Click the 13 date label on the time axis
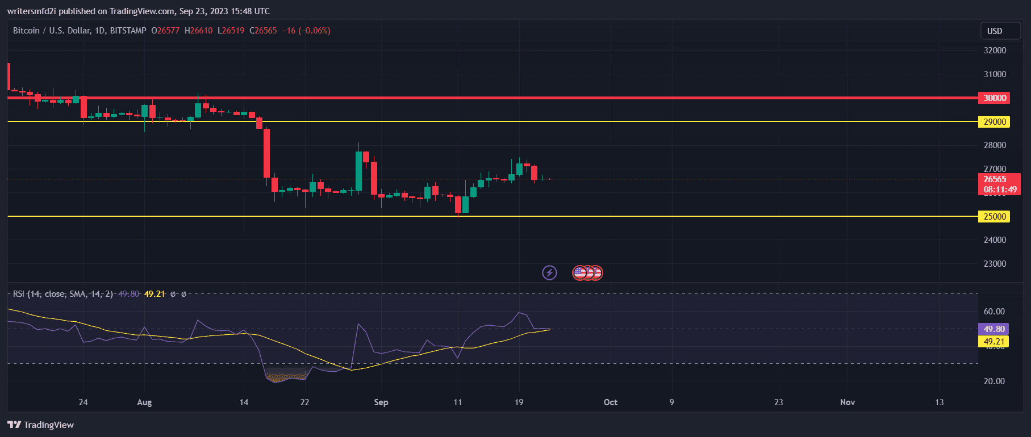The width and height of the screenshot is (1031, 437). (940, 402)
